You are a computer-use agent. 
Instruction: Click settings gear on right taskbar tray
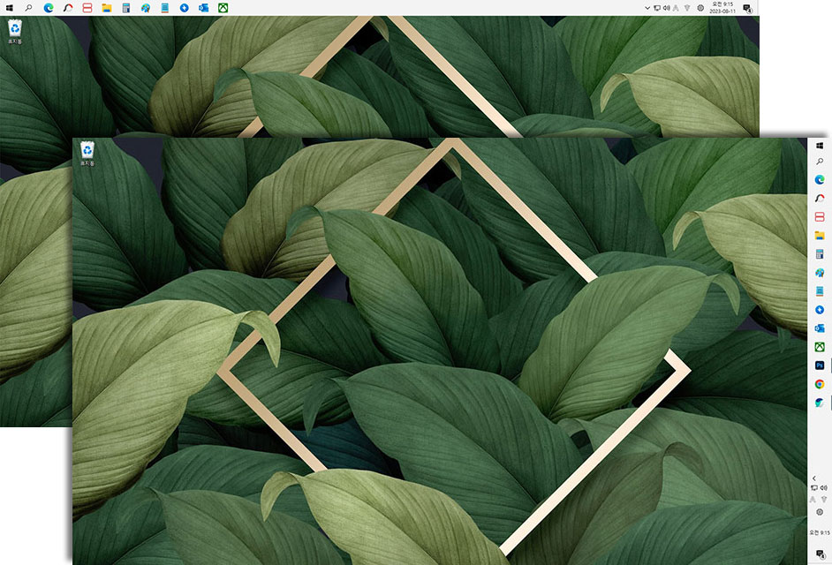[820, 512]
